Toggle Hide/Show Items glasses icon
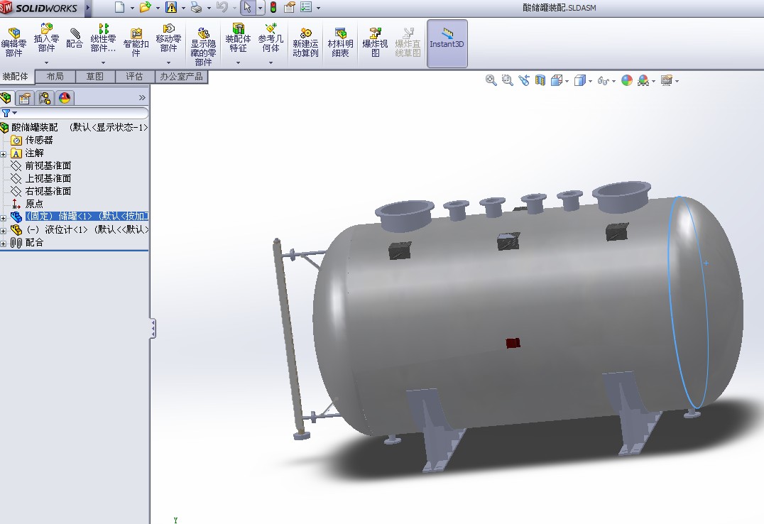Viewport: 764px width, 524px height. pyautogui.click(x=604, y=81)
